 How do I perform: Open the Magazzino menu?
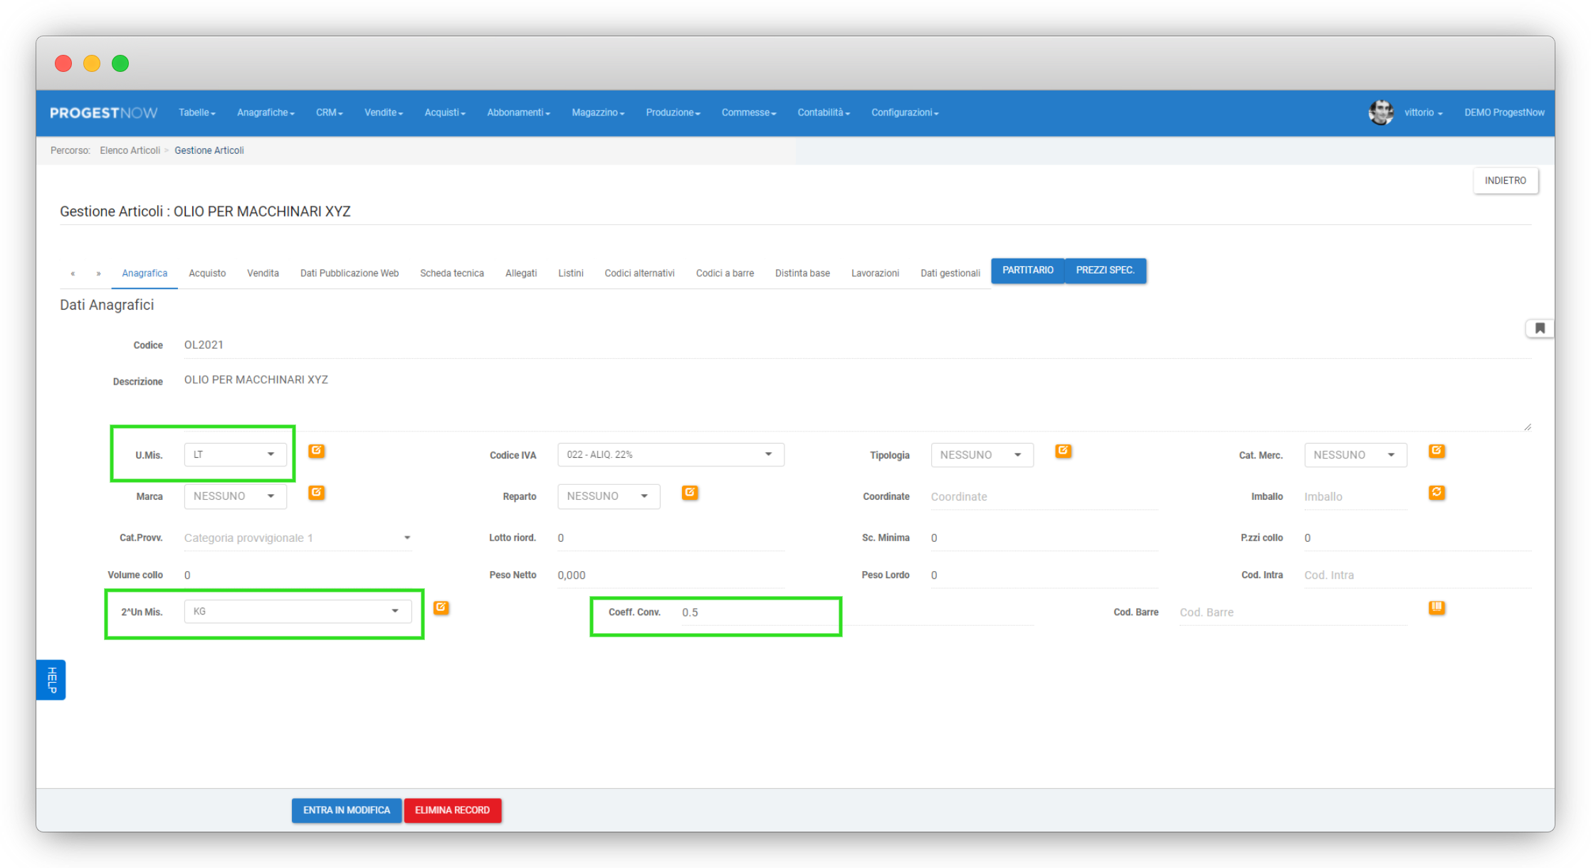click(x=597, y=113)
